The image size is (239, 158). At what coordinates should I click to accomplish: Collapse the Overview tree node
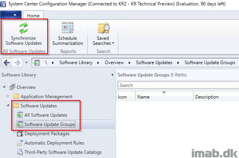point(4,87)
